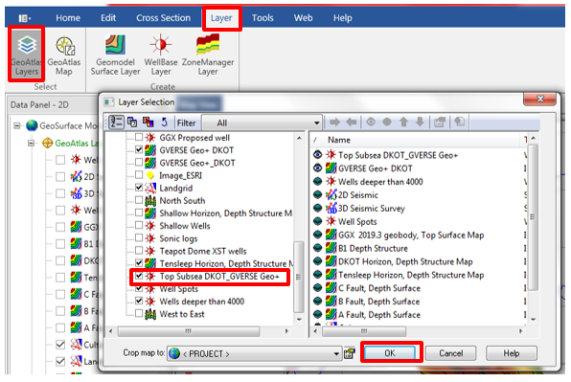Click Image_ESRI yellow diamond icon
571x382 pixels.
tap(150, 175)
